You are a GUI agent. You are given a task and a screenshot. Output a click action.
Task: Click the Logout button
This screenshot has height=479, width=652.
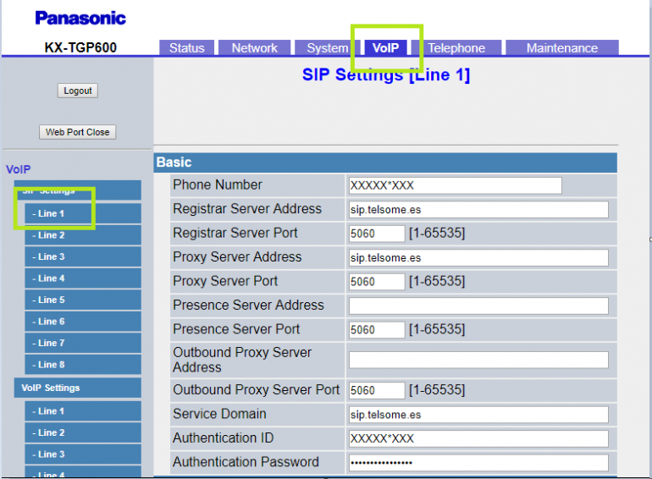click(x=78, y=91)
